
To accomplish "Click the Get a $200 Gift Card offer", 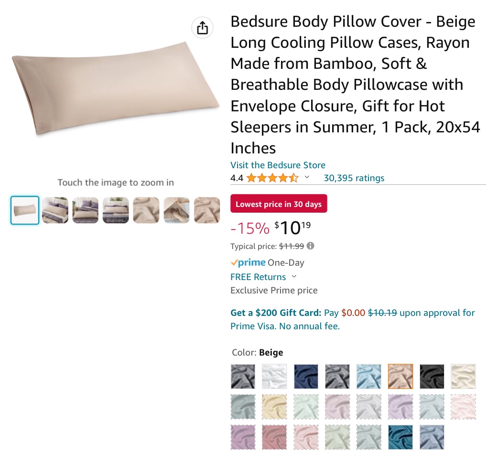I will click(x=275, y=313).
